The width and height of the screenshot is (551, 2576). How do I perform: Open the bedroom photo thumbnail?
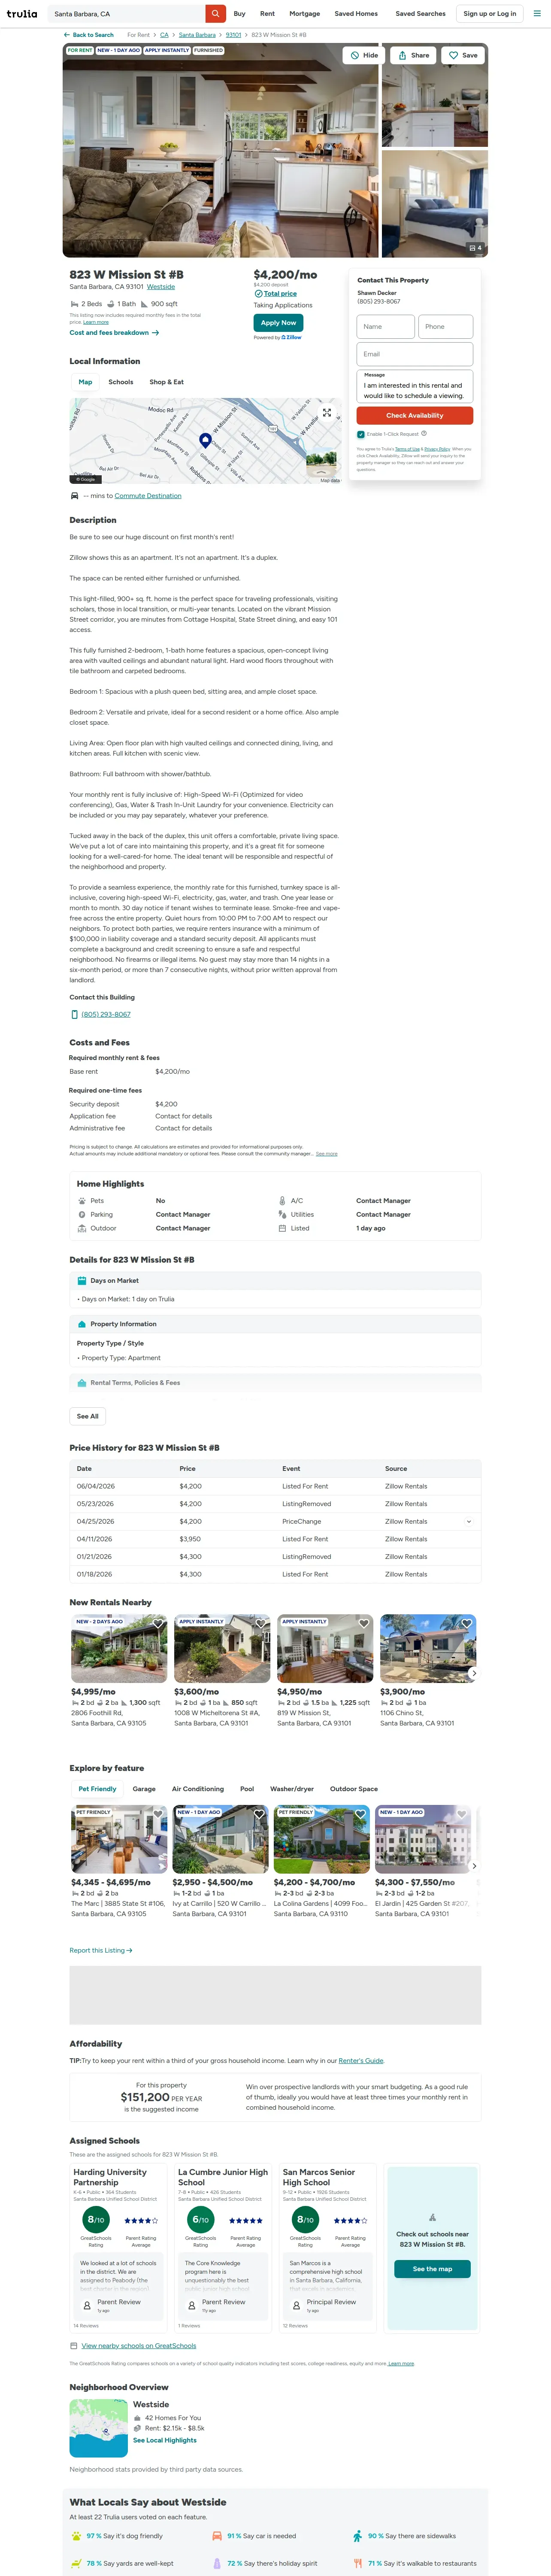(435, 204)
